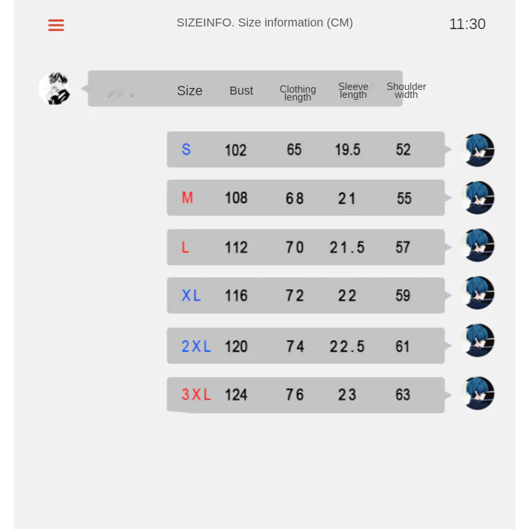Select the red M size label
Image resolution: width=529 pixels, height=529 pixels.
187,198
